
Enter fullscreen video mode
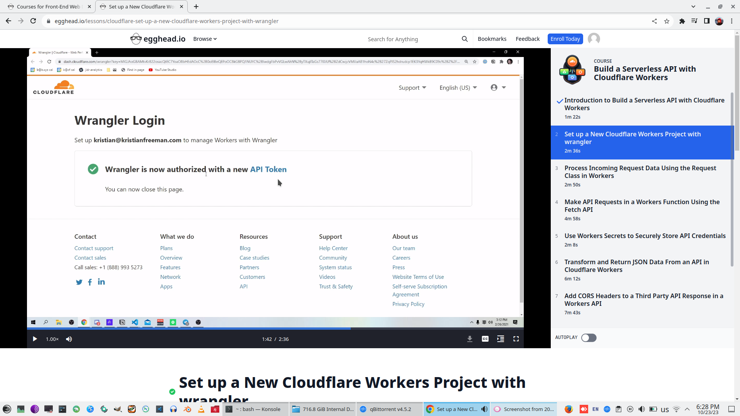pos(516,339)
